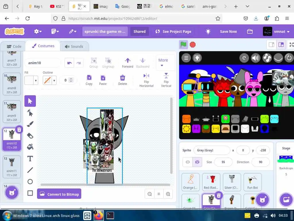Switch to the Costumes tab
This screenshot has height=221, width=294.
pos(43,46)
